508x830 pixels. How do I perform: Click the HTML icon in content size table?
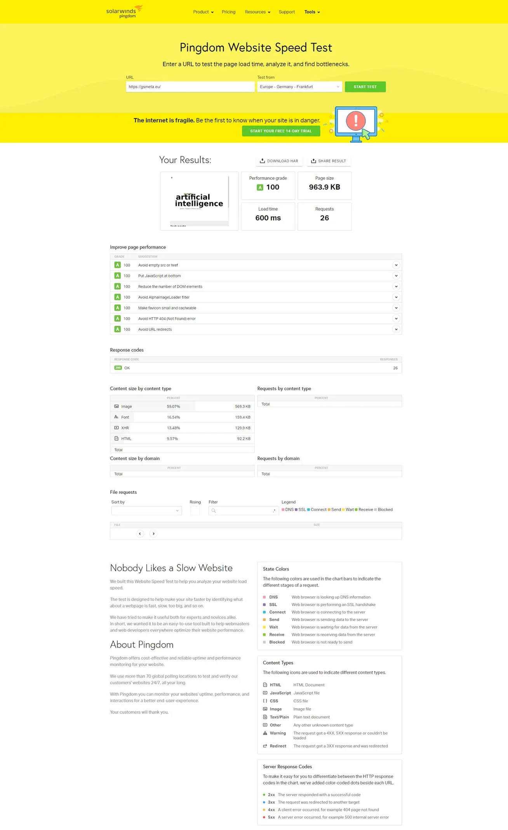tap(117, 438)
